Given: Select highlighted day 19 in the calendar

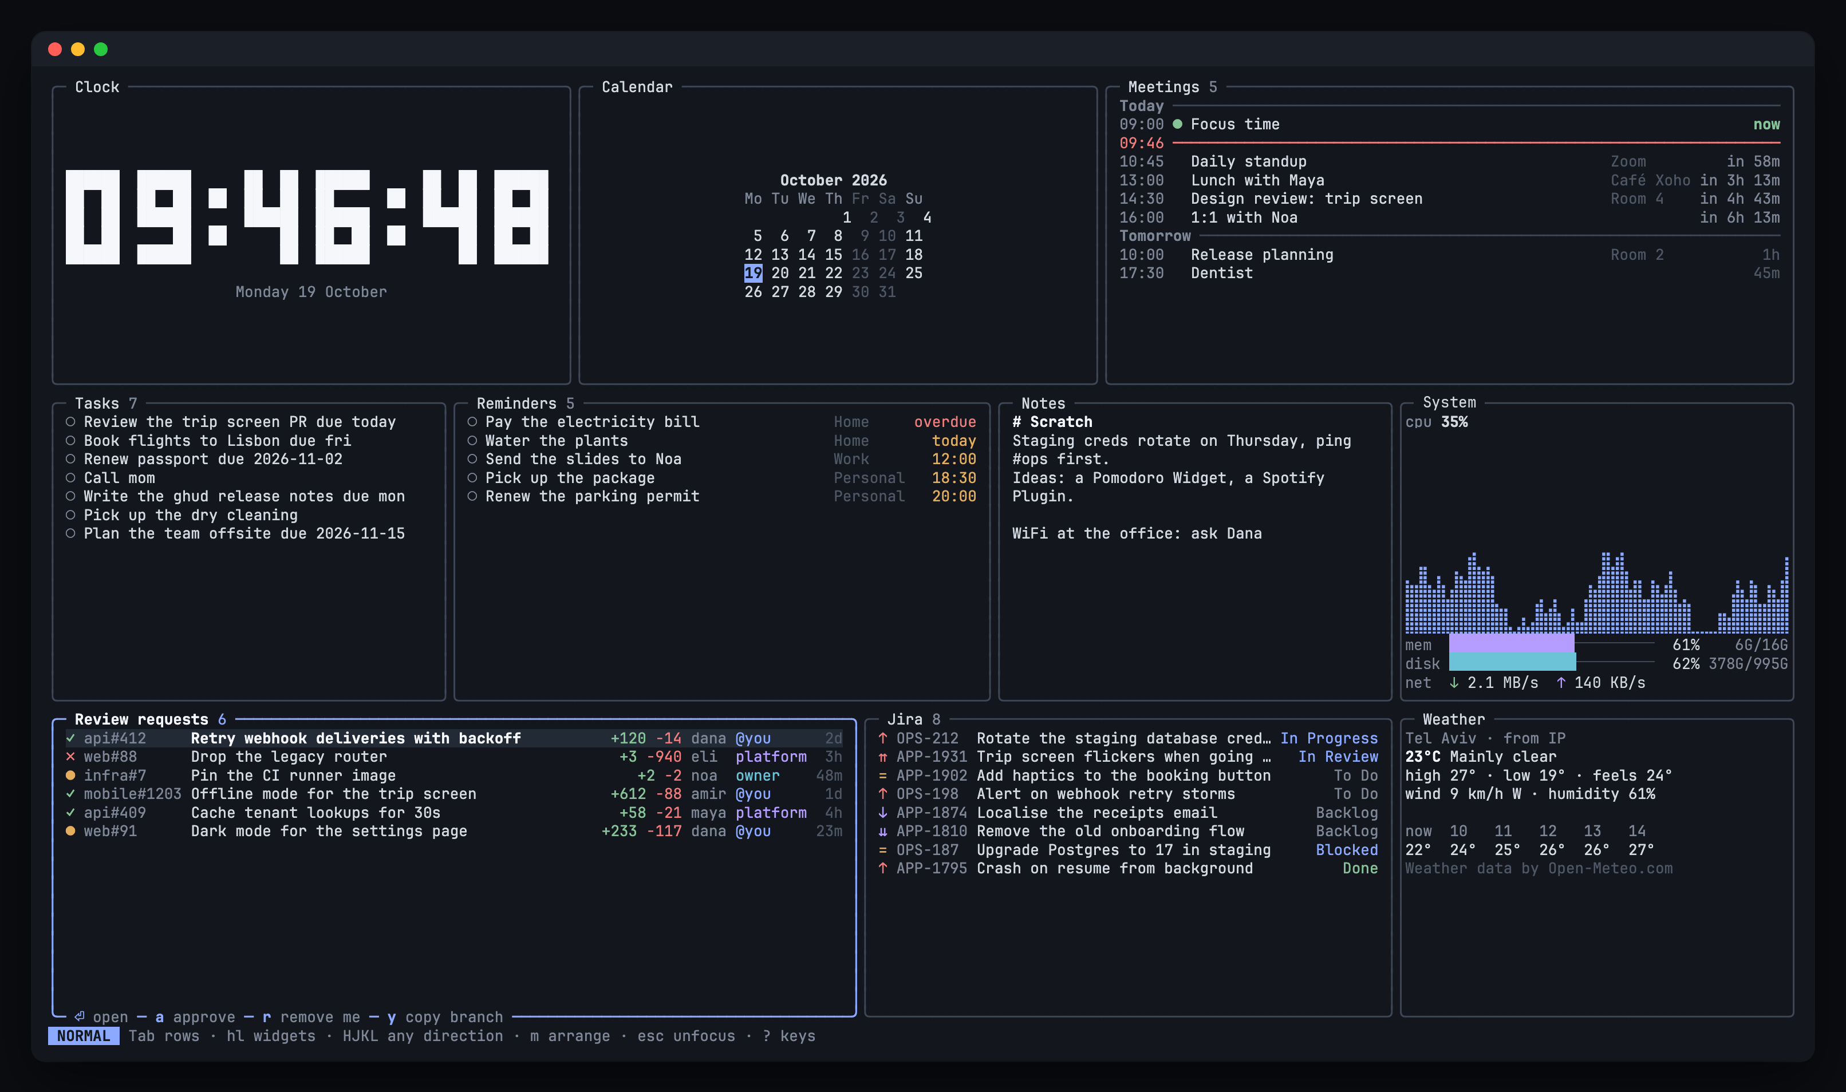Looking at the screenshot, I should tap(753, 273).
